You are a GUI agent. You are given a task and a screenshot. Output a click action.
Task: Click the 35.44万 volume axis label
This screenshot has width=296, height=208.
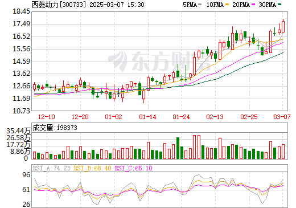coord(18,131)
